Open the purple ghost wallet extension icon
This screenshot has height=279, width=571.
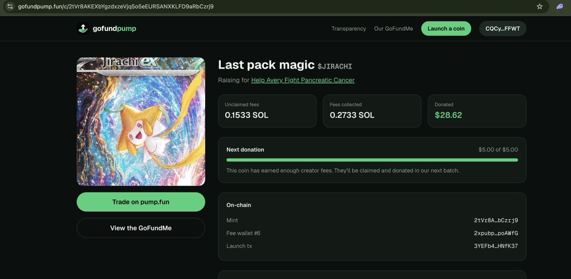click(560, 6)
